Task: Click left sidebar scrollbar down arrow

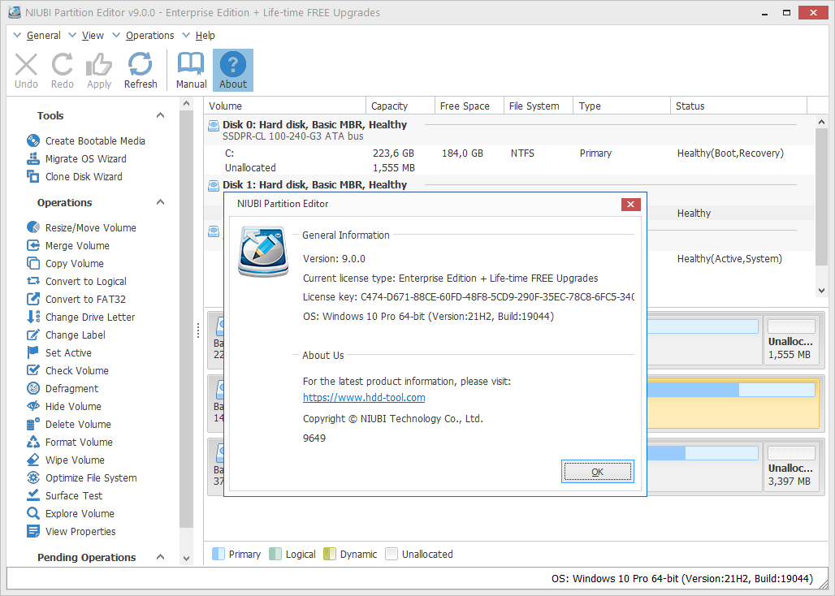Action: (186, 558)
